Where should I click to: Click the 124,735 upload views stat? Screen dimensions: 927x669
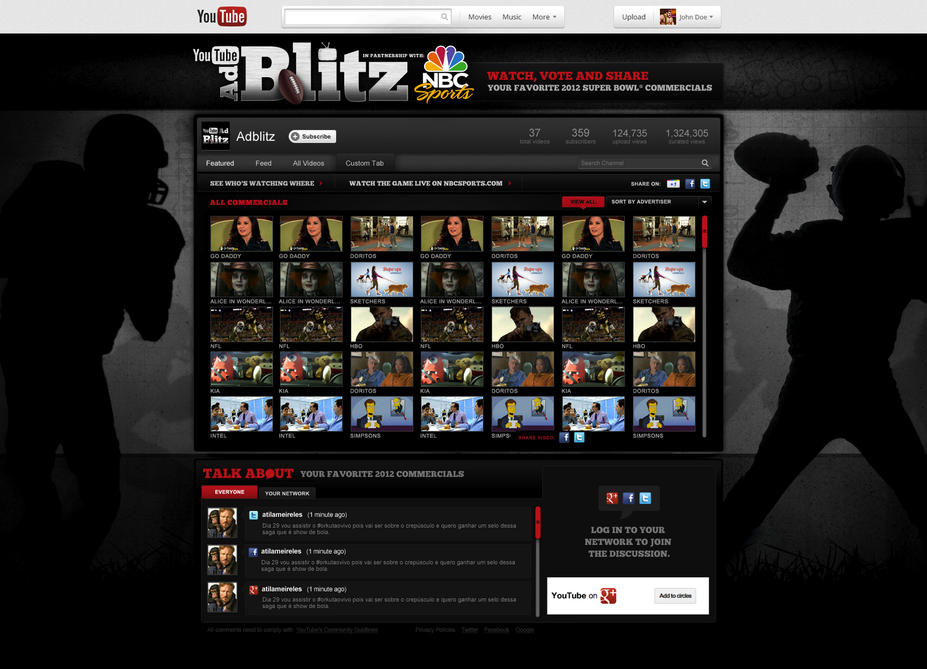click(x=630, y=136)
